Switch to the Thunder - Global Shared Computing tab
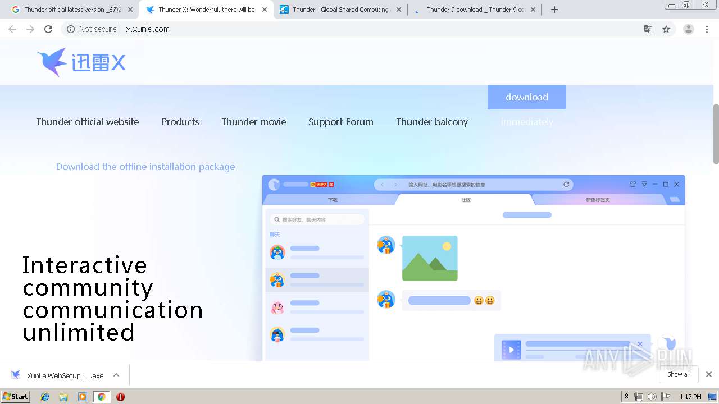The width and height of the screenshot is (719, 404). click(340, 10)
